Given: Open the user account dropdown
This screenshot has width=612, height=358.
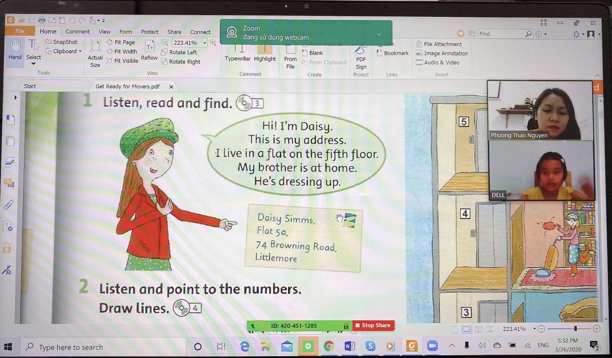Looking at the screenshot, I should [593, 34].
